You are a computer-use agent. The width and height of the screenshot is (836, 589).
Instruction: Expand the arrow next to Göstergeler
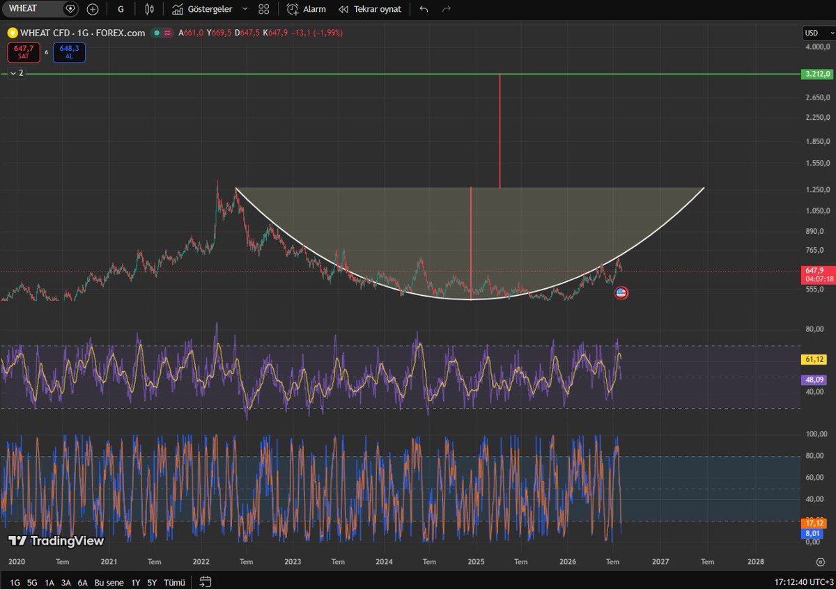[245, 9]
